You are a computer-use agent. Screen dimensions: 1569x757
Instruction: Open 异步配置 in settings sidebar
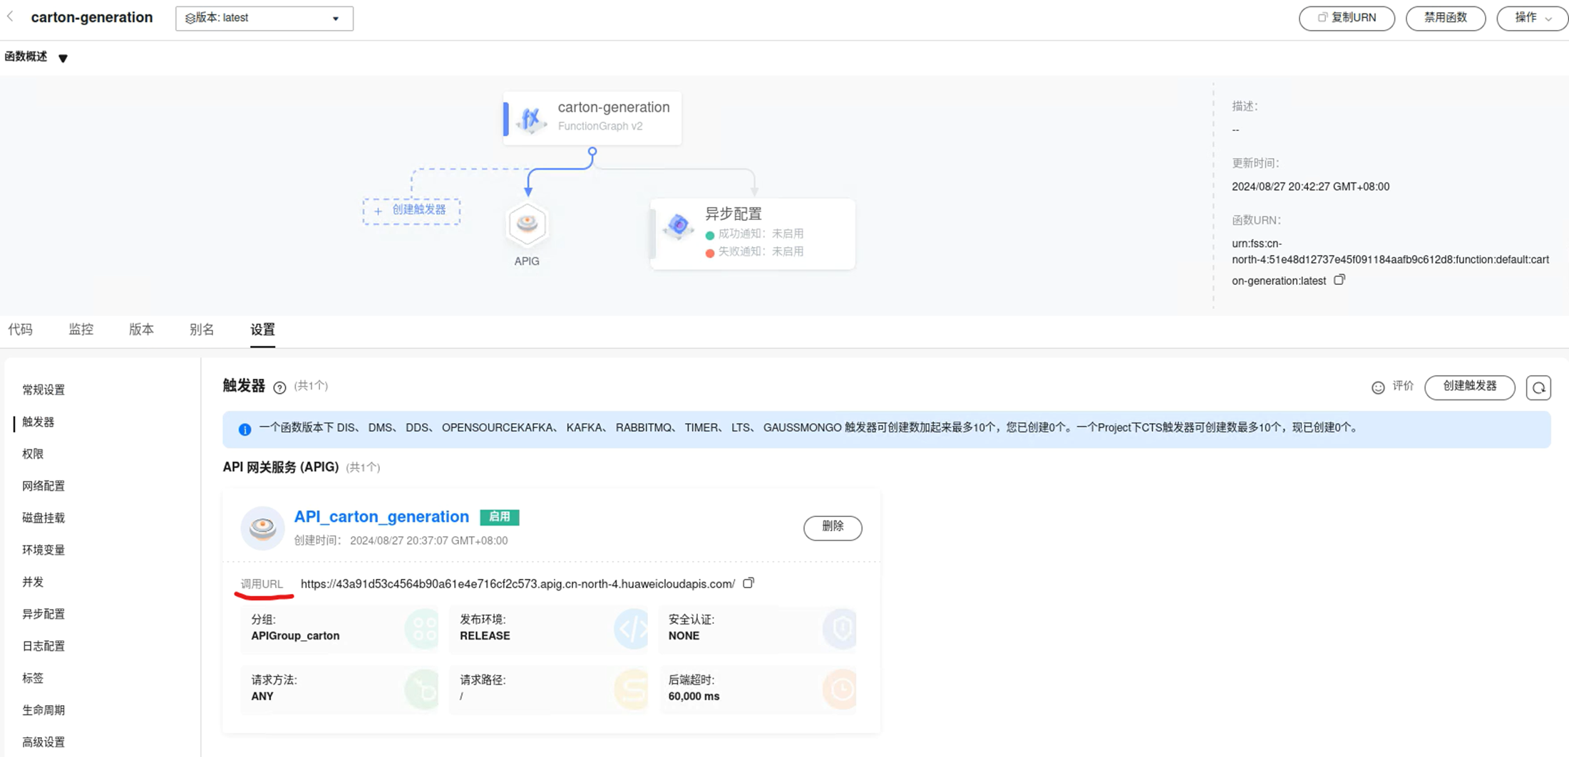[x=43, y=614]
